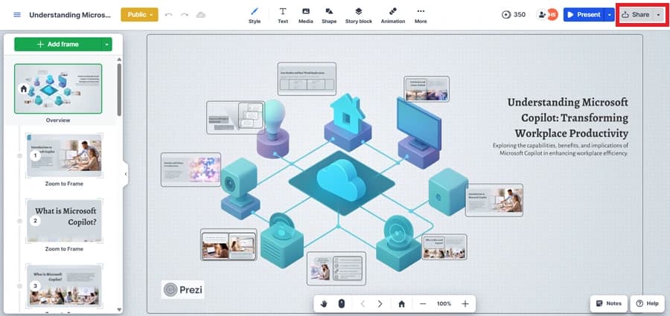670x316 pixels.
Task: Expand the Present dropdown arrow
Action: tap(609, 15)
